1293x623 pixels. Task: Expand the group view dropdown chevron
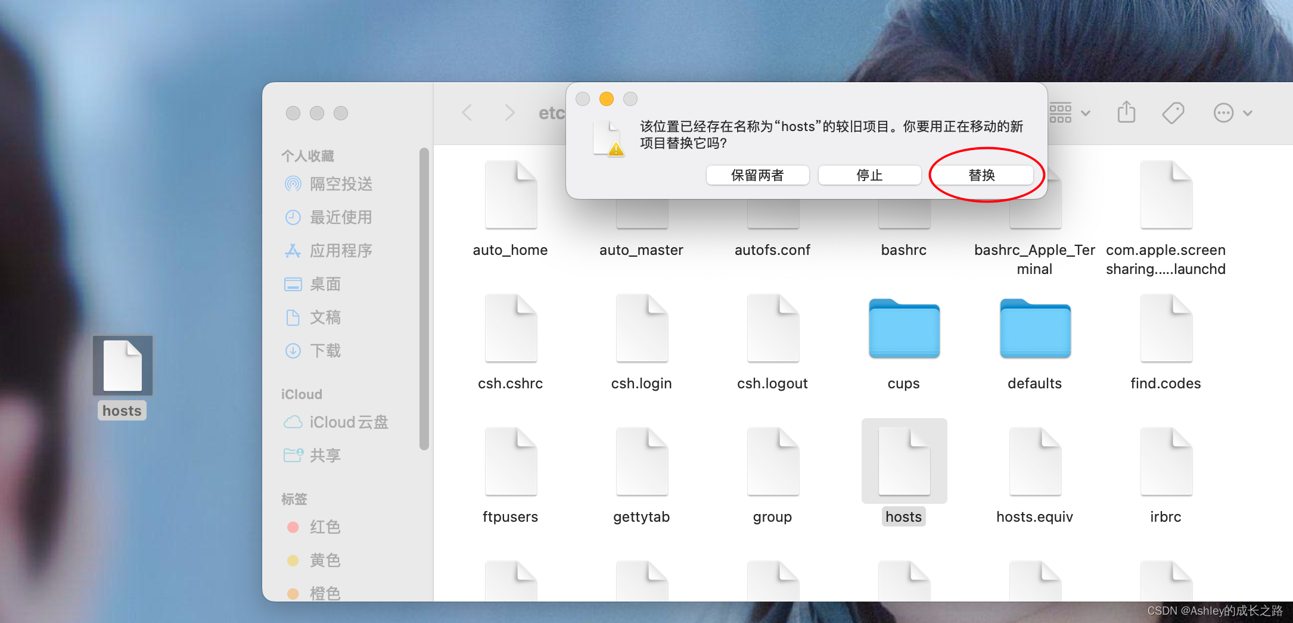click(1086, 113)
